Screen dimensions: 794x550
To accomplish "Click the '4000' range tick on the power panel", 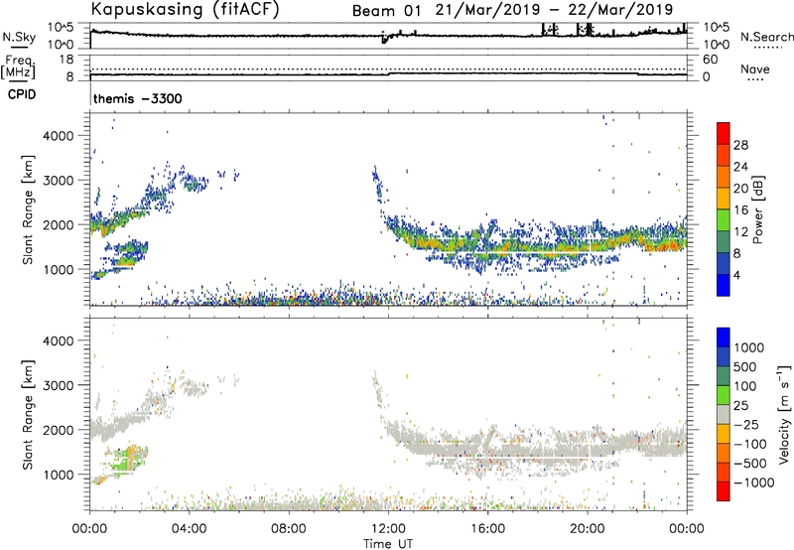I will click(59, 136).
